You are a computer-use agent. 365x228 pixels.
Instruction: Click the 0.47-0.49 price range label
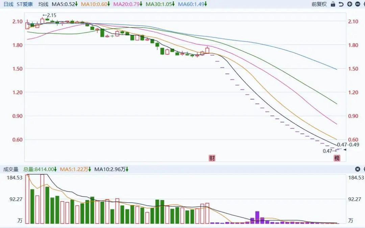click(x=348, y=145)
